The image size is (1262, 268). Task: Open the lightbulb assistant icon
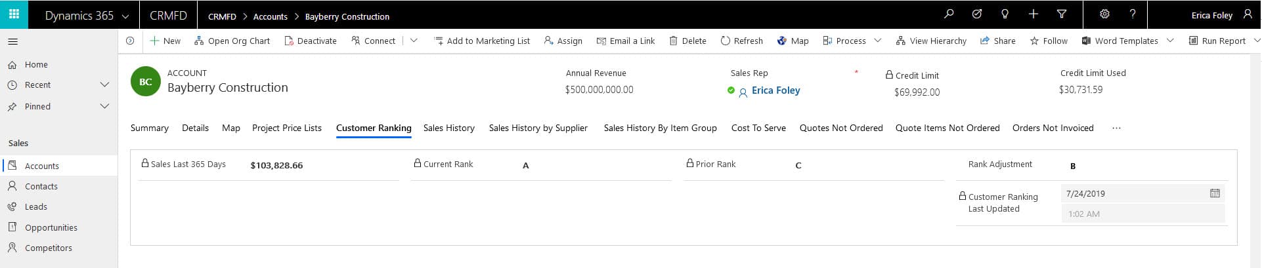[1005, 14]
